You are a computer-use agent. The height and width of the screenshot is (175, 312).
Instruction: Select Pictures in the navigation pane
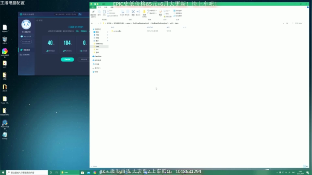pos(97,41)
